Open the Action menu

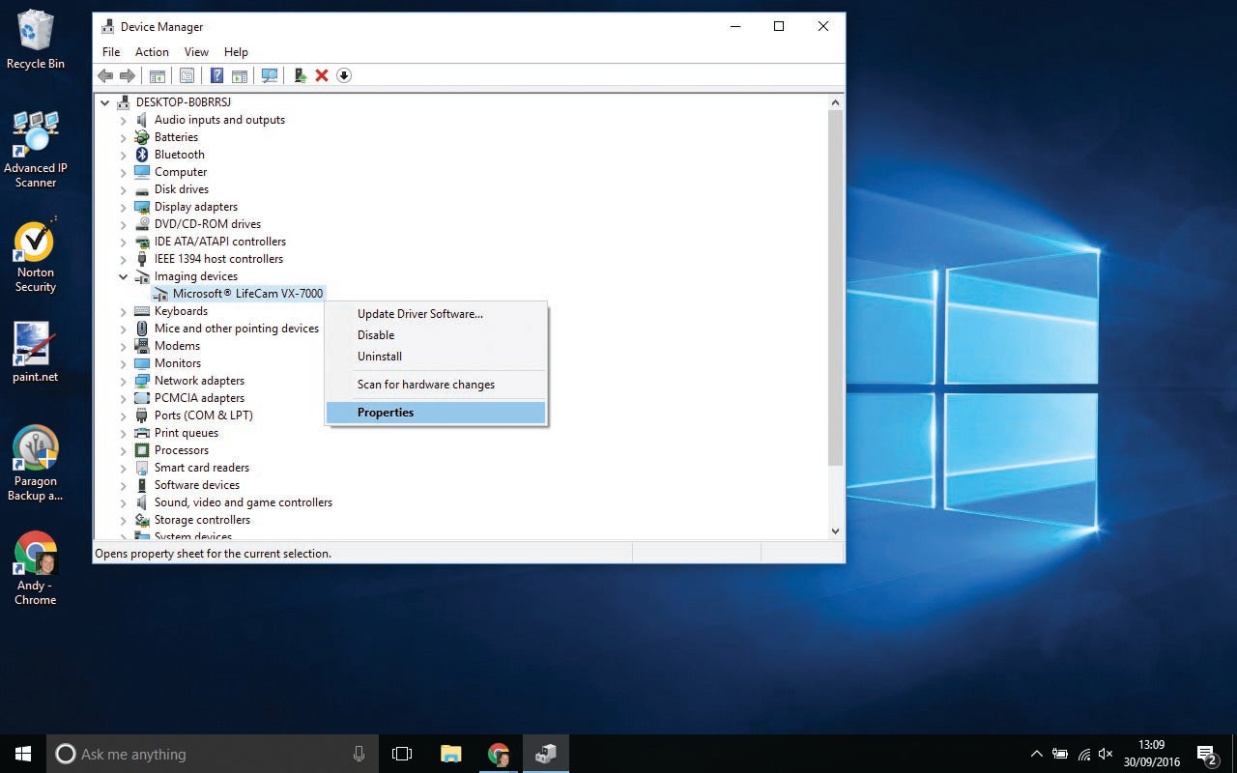point(152,52)
